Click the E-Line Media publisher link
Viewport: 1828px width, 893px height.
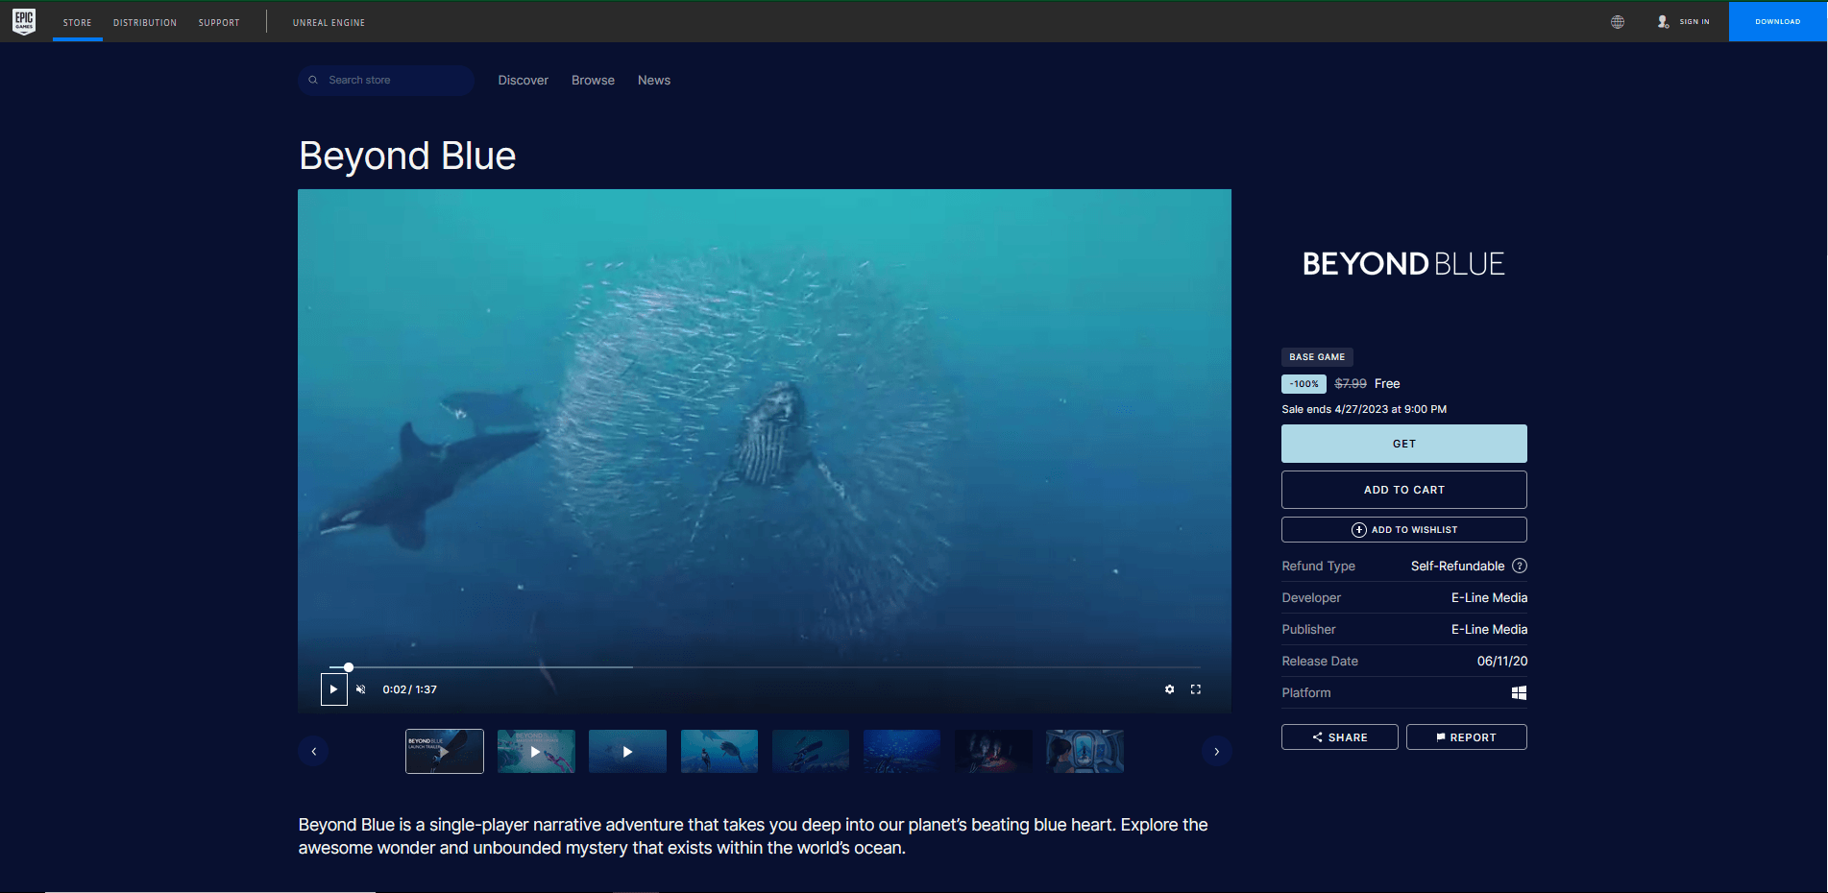[x=1489, y=630]
